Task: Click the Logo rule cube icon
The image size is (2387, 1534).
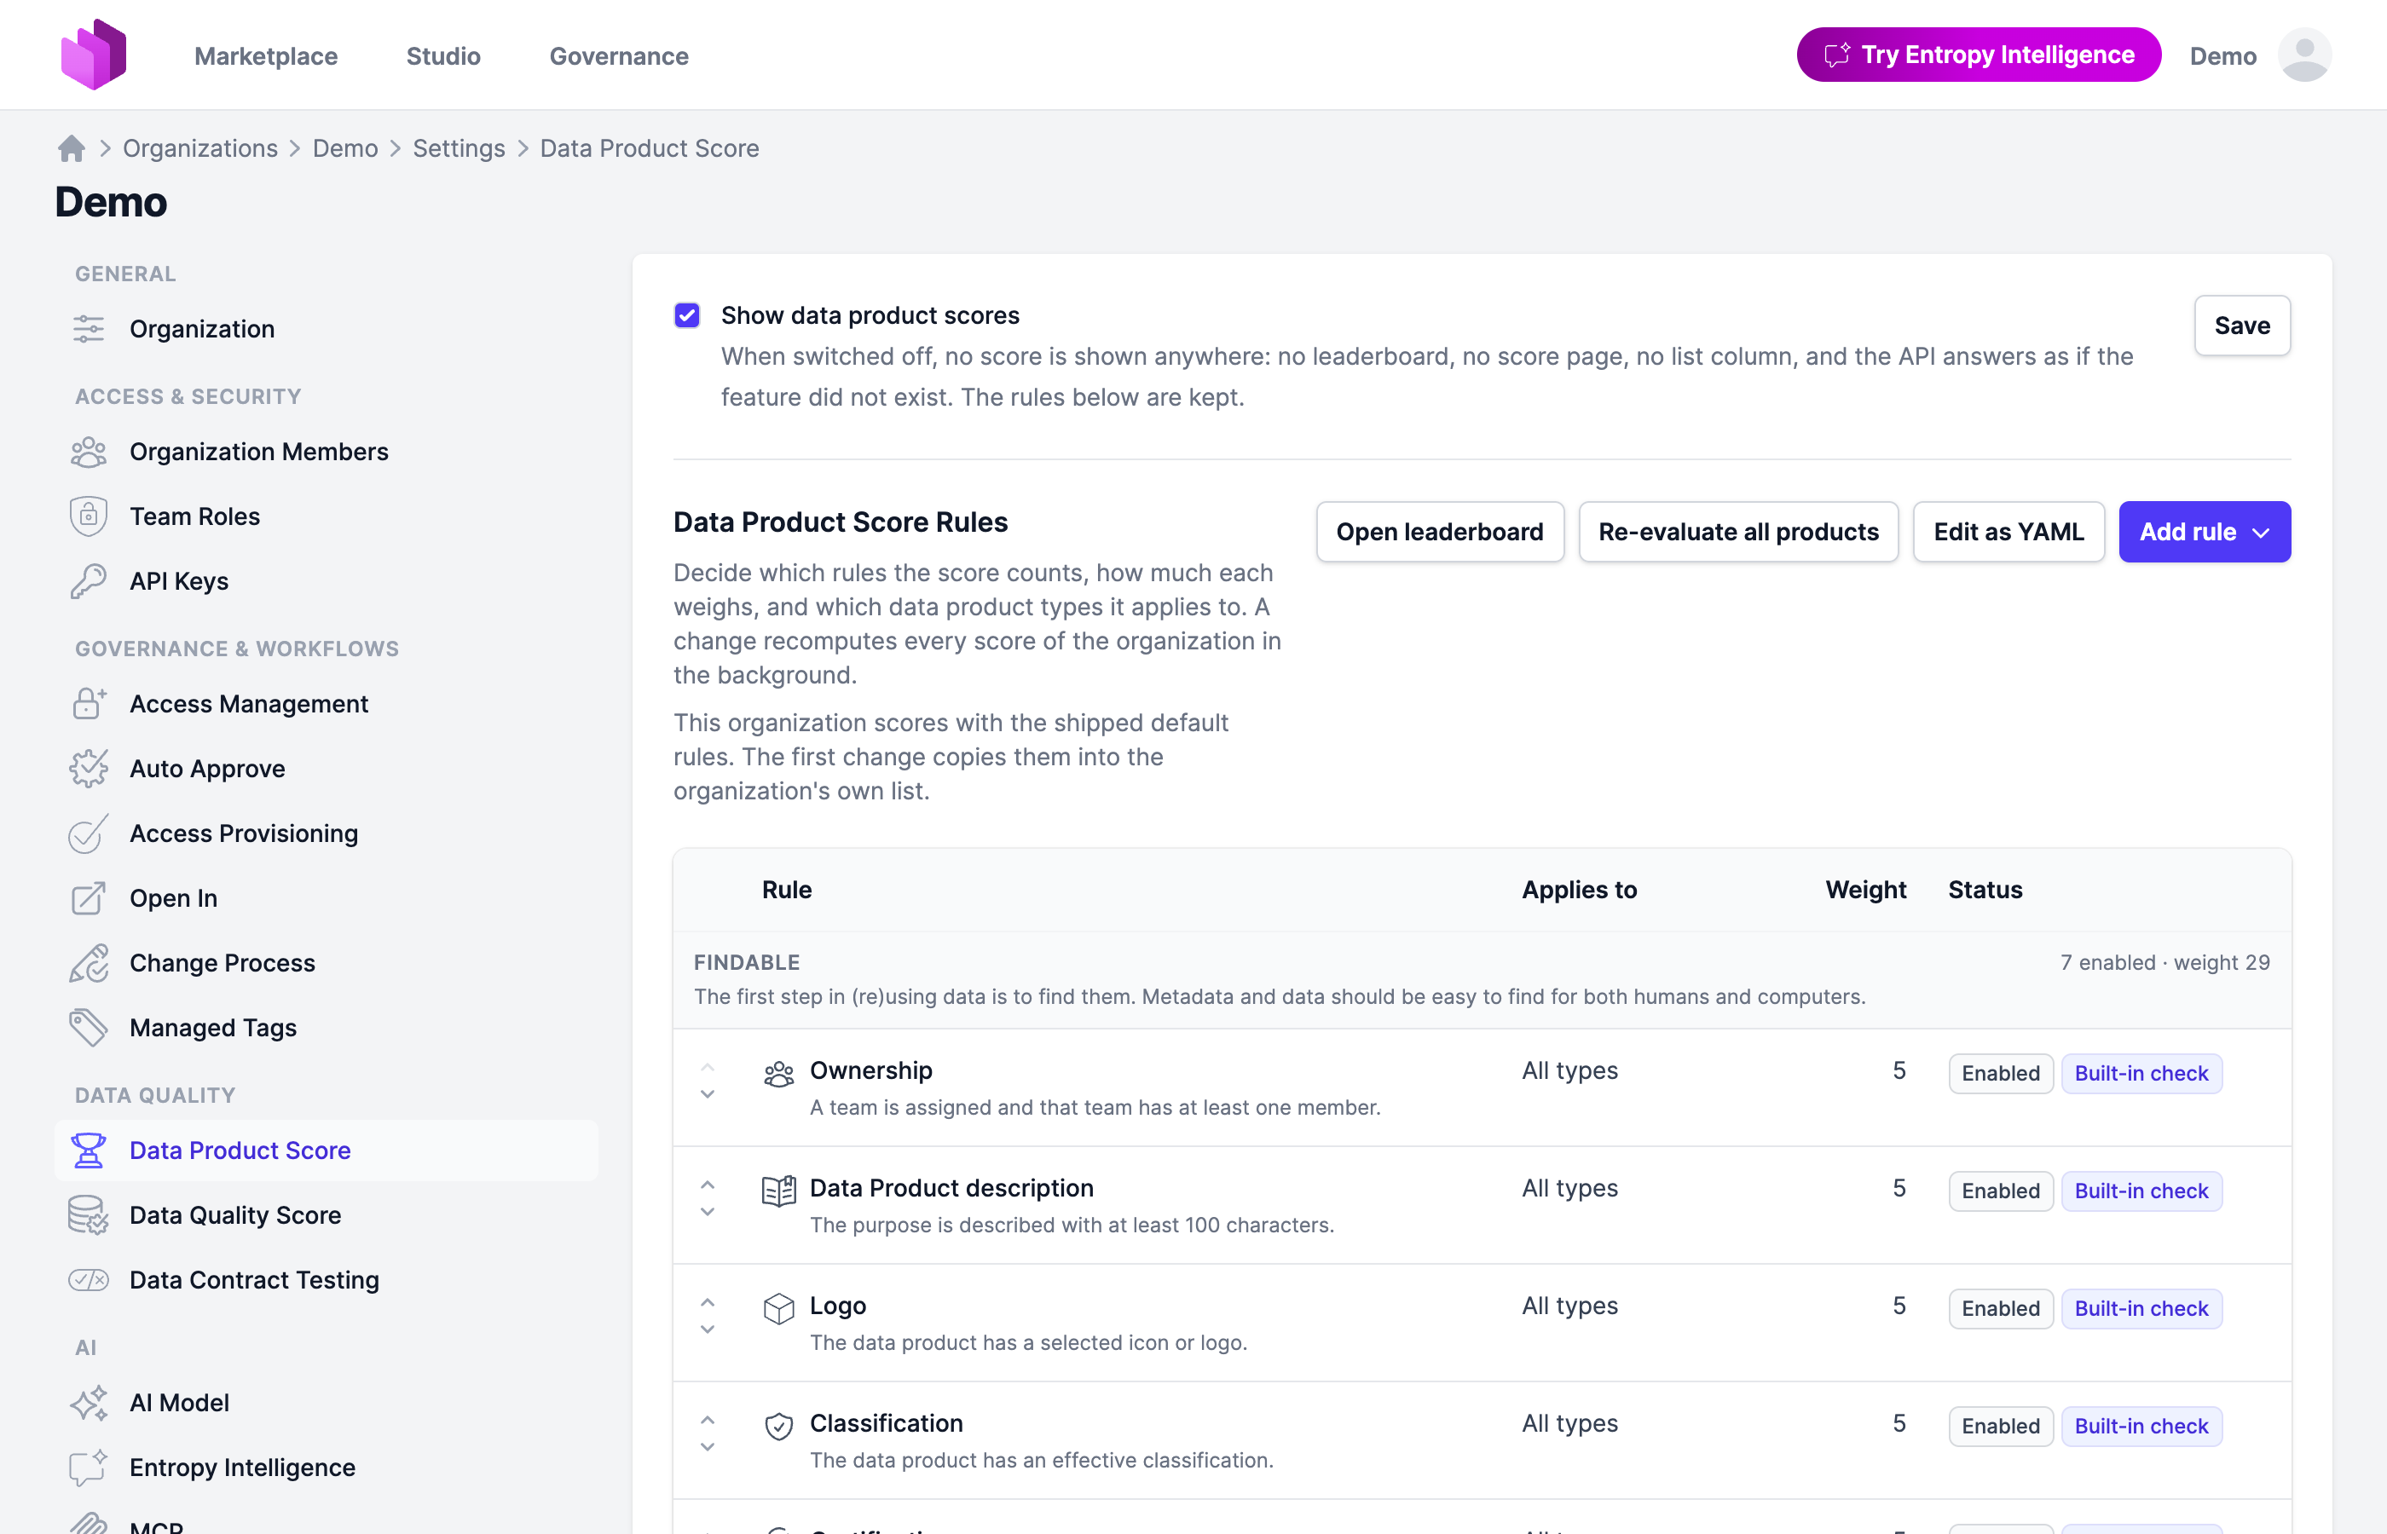Action: point(779,1309)
